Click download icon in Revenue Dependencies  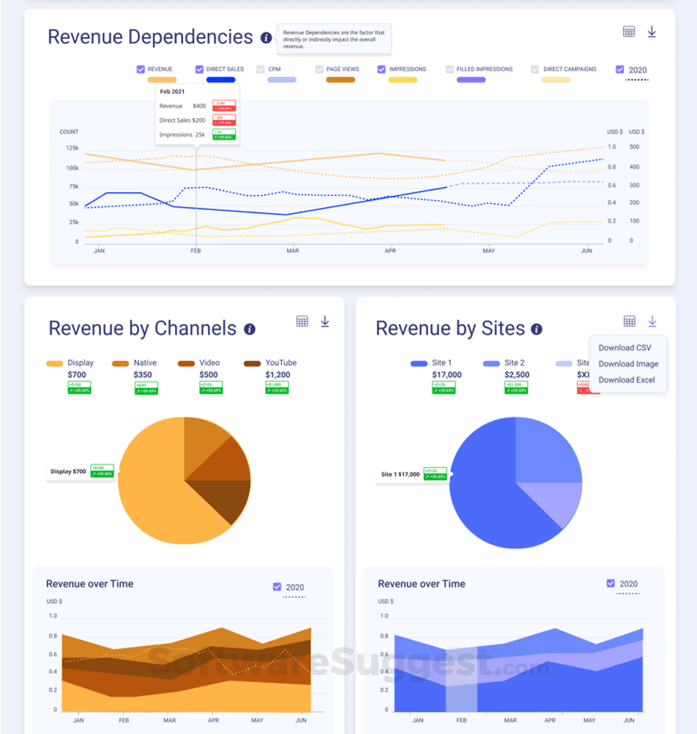coord(652,32)
